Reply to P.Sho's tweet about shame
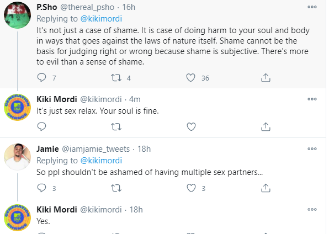The width and height of the screenshot is (329, 234). [x=41, y=78]
